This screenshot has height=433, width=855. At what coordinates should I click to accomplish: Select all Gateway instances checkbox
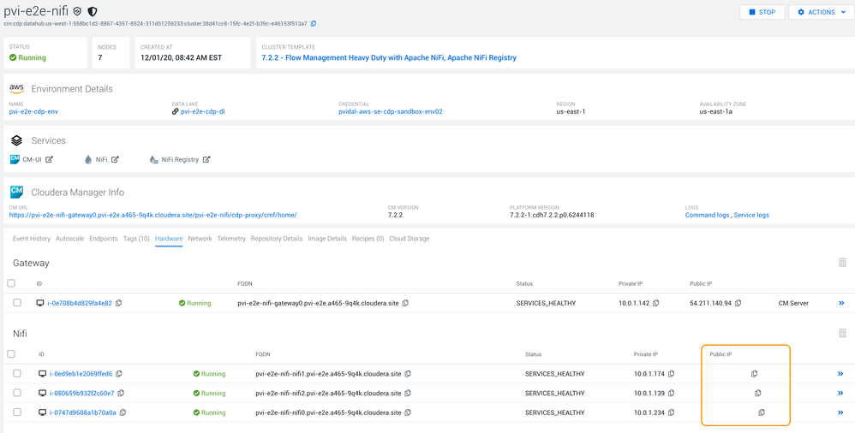point(11,283)
